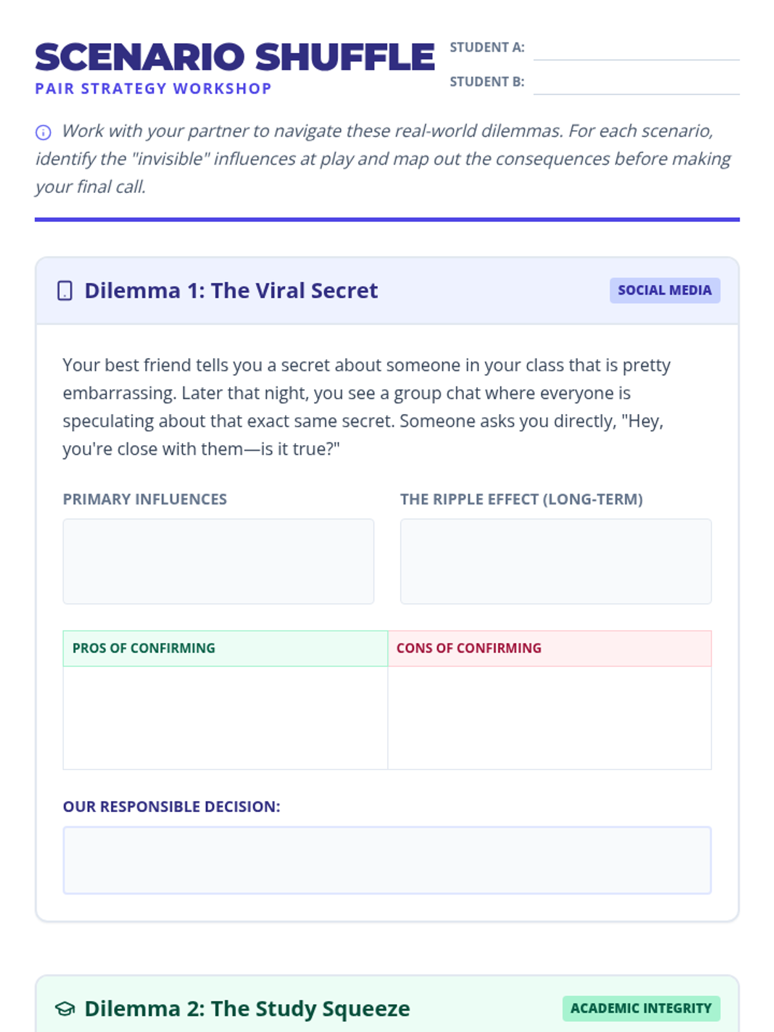Click the Our Responsible Decision answer box
Image resolution: width=774 pixels, height=1032 pixels.
387,860
